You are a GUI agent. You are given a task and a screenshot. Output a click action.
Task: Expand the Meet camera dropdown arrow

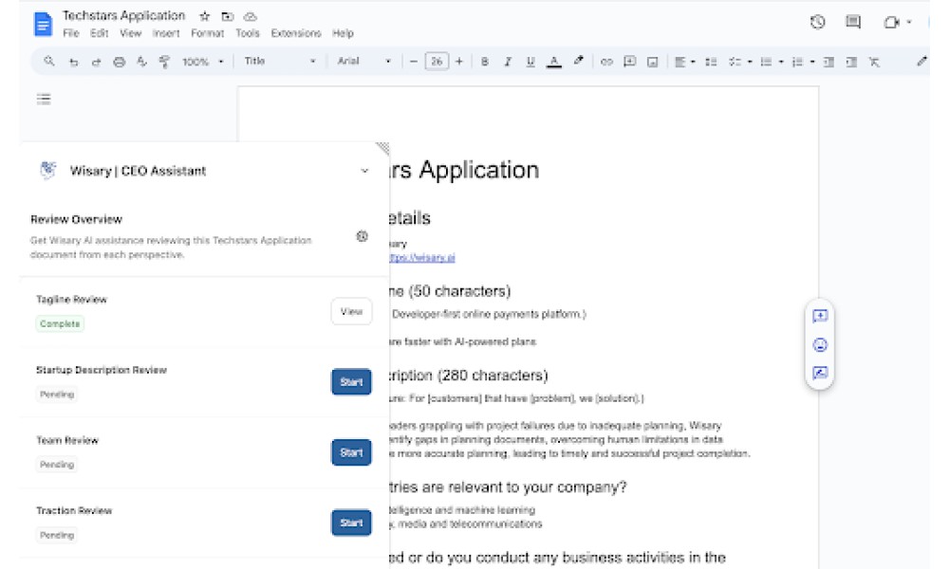[909, 23]
